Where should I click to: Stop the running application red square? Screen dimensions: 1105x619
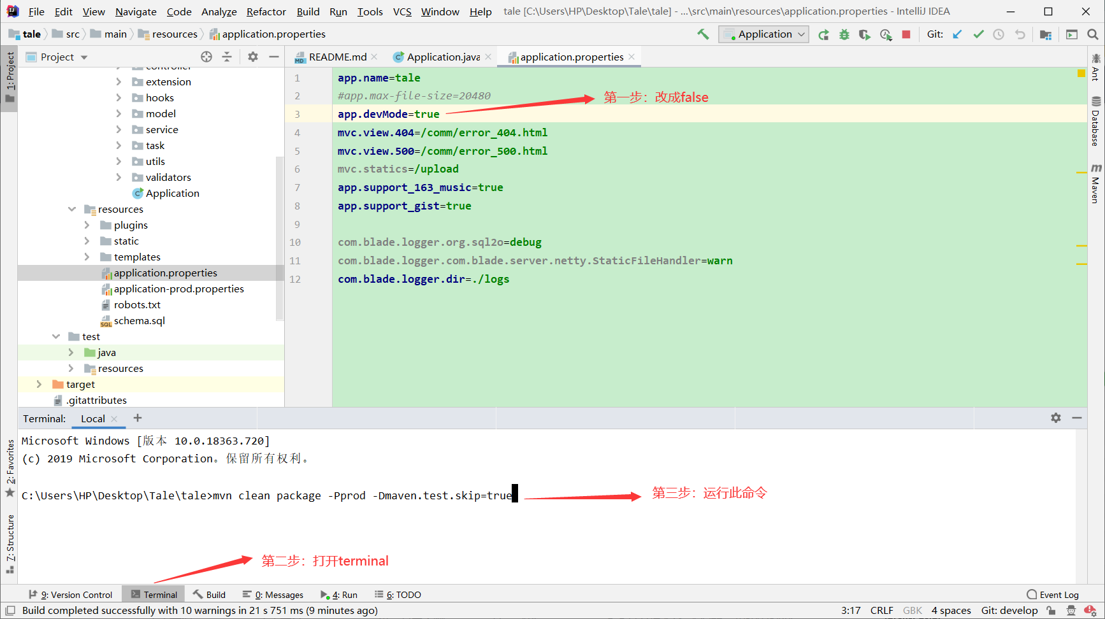(x=906, y=34)
